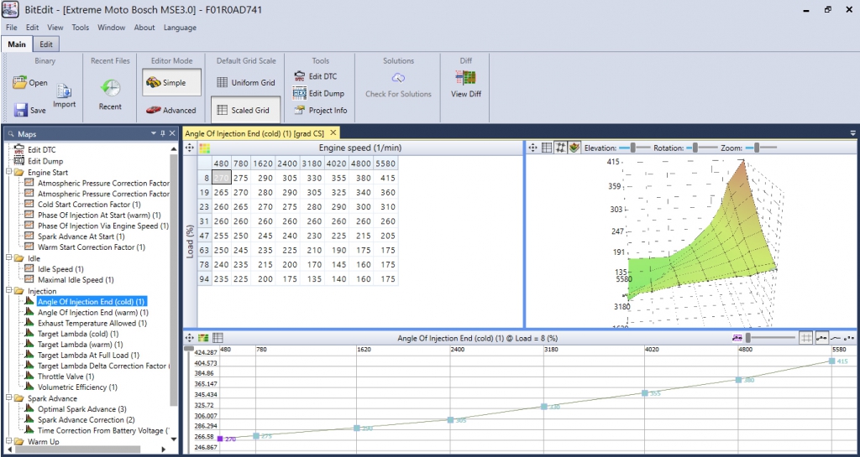This screenshot has width=860, height=457.
Task: Open the document tab list dropdown
Action: (853, 133)
